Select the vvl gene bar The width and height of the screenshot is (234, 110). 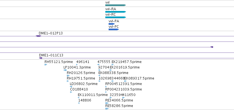point(116,5)
